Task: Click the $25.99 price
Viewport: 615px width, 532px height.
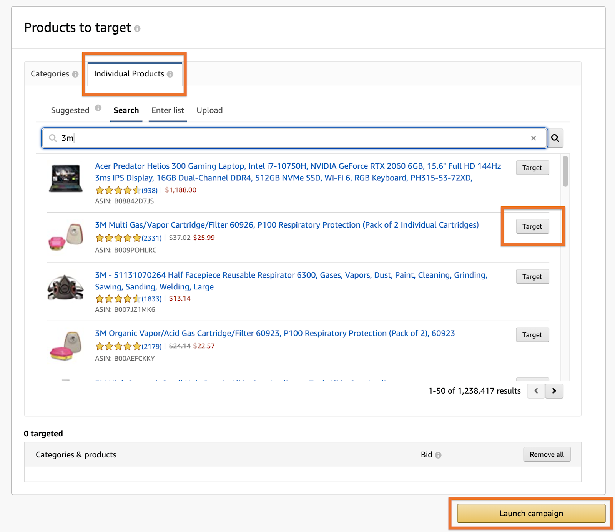Action: pyautogui.click(x=204, y=238)
